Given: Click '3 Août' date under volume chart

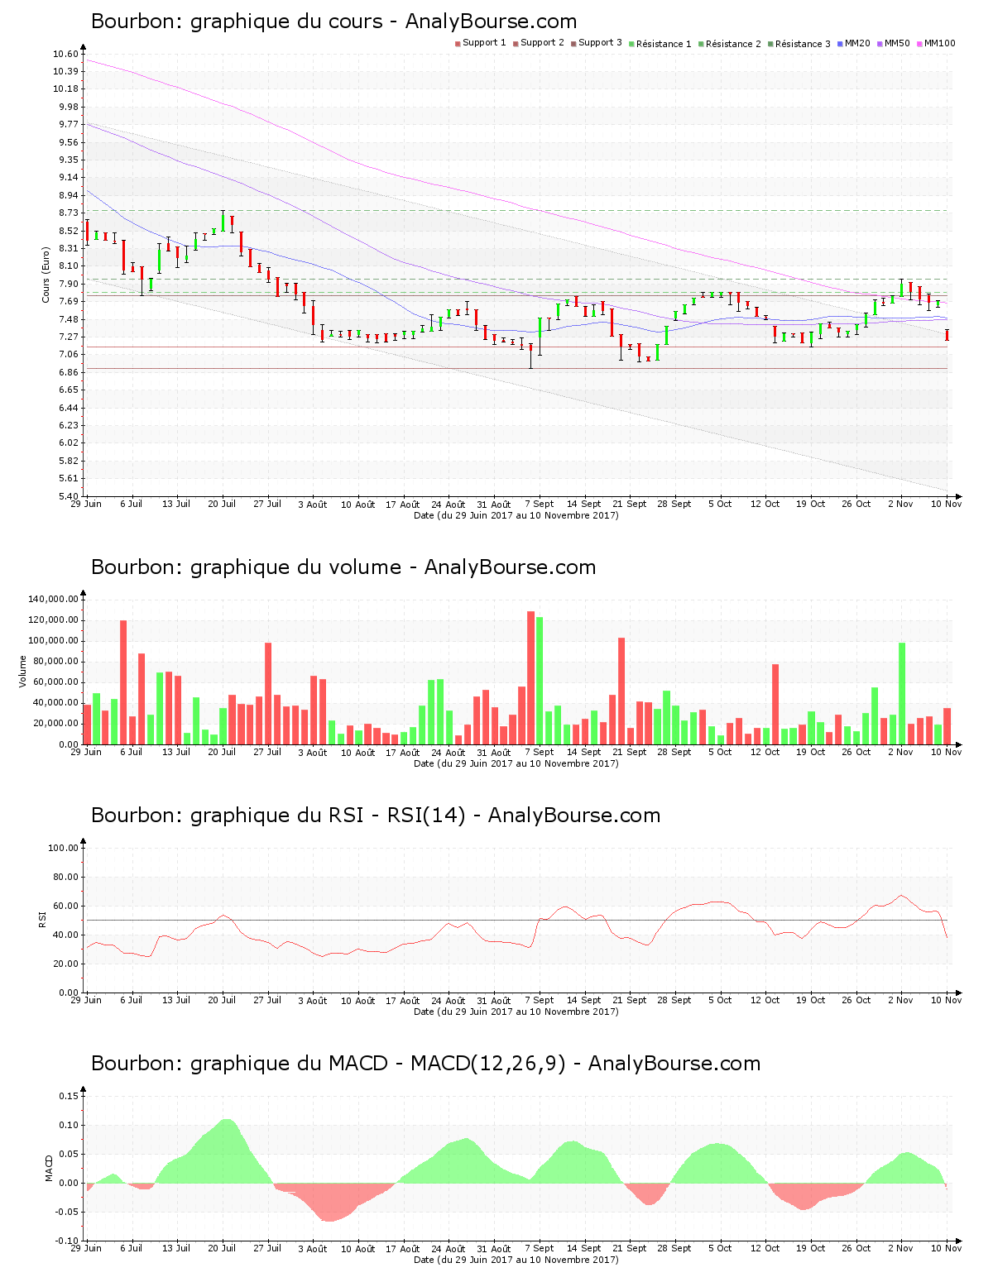Looking at the screenshot, I should (312, 753).
